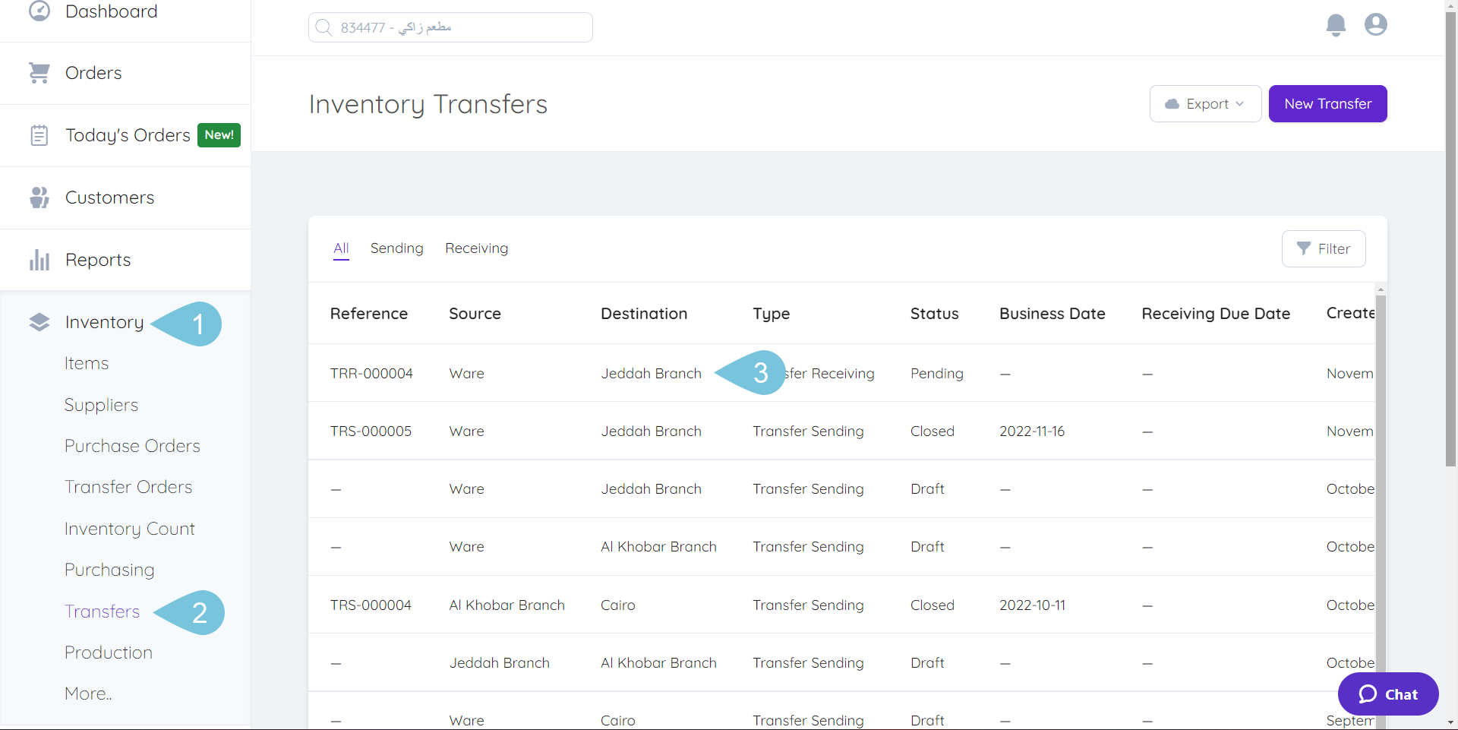This screenshot has width=1458, height=730.
Task: Open Today's Orders clipboard icon
Action: (x=39, y=134)
